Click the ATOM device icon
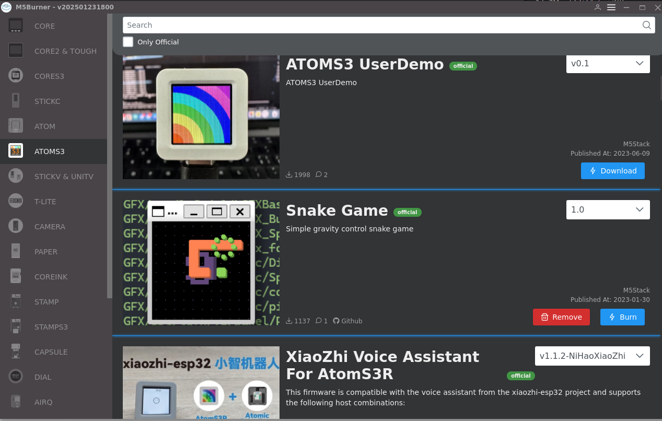The image size is (662, 421). pos(16,126)
